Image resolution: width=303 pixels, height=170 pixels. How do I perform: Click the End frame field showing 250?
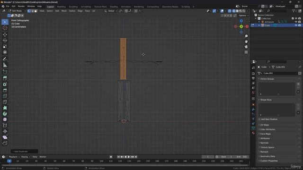point(242,157)
